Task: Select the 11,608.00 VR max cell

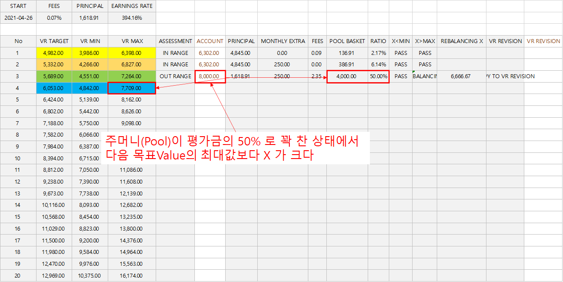Action: coord(132,182)
